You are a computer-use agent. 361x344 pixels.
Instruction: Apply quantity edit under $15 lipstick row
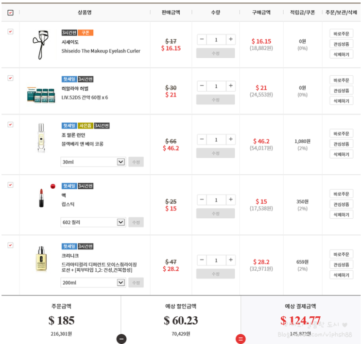tap(216, 213)
